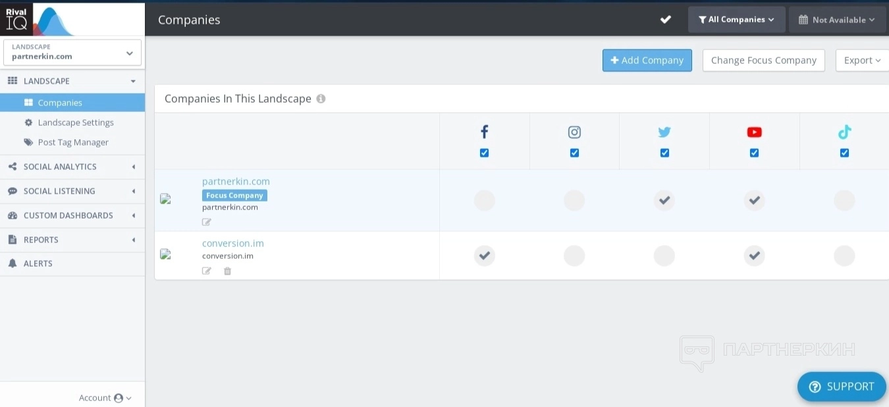This screenshot has width=889, height=407.
Task: Open the Export dropdown
Action: [862, 60]
